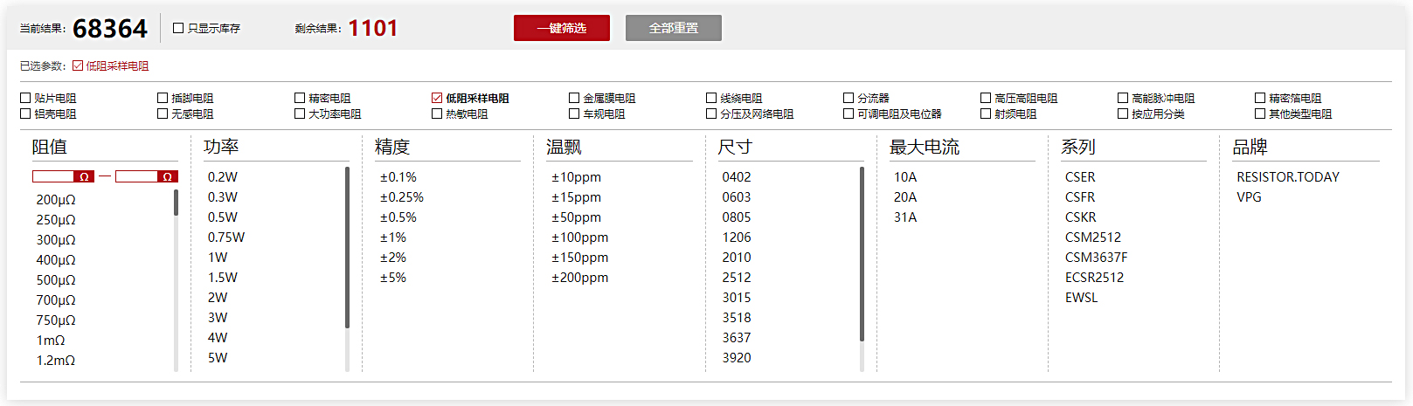Select size 2512 in the size list
The image size is (1413, 406).
pyautogui.click(x=737, y=278)
